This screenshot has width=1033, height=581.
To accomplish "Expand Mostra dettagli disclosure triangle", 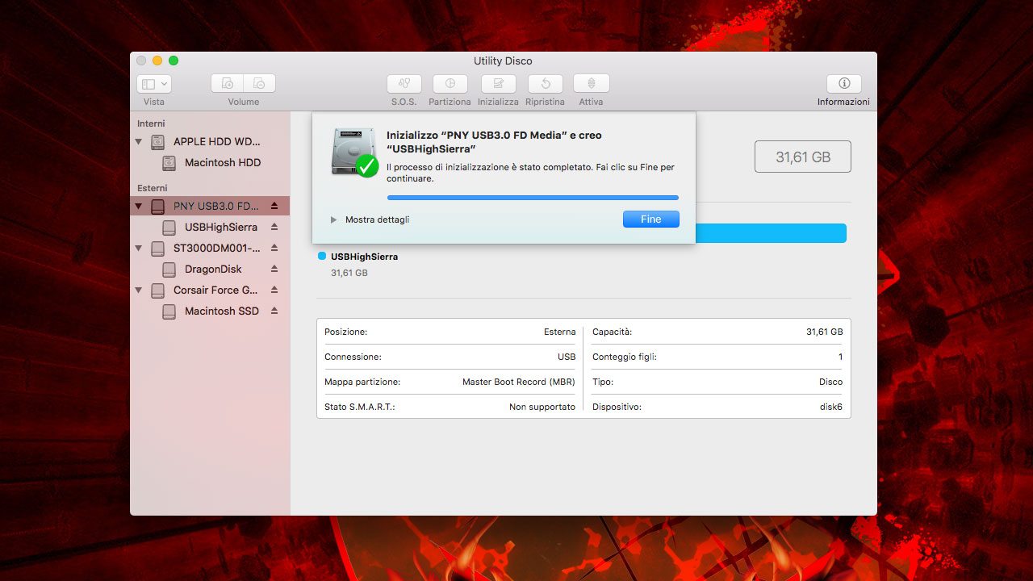I will click(x=334, y=219).
